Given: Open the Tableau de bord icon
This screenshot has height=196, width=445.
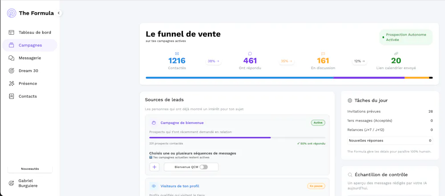Looking at the screenshot, I should [12, 32].
